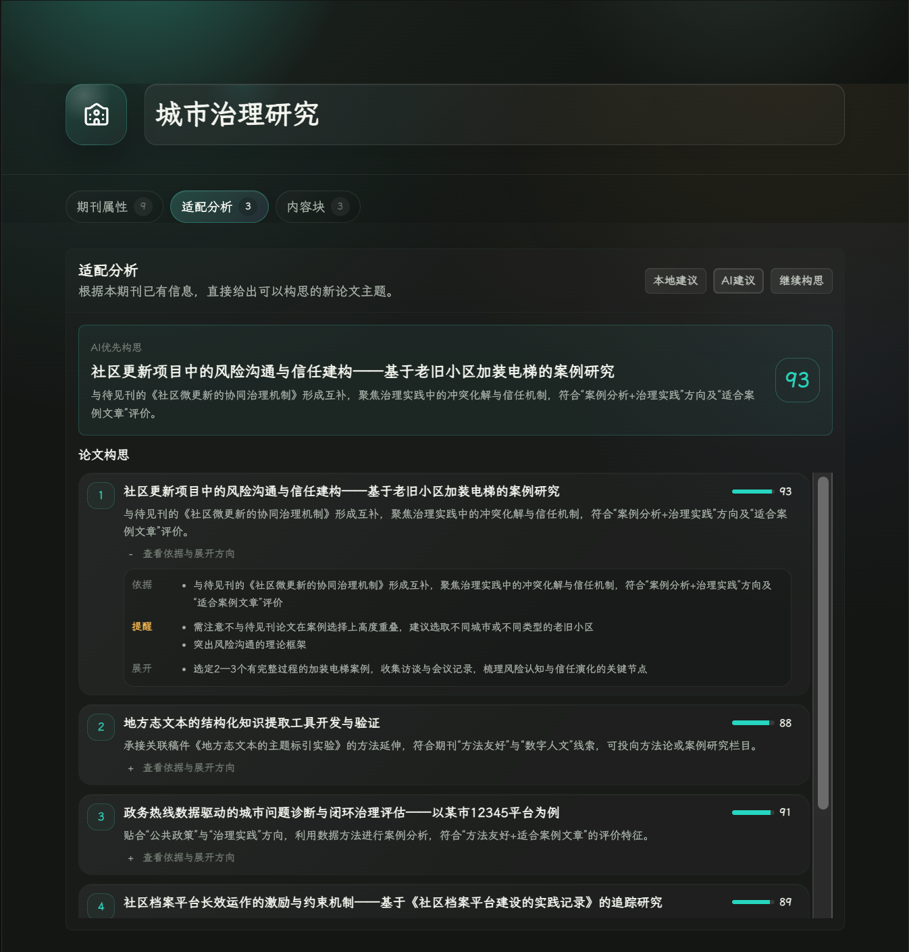Open idea titled 社区档案平台长效运作的激励与约束机制

click(392, 903)
